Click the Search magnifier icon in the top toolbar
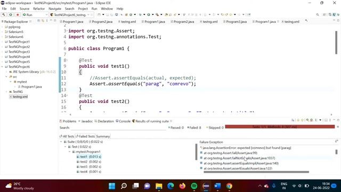 click(x=318, y=14)
